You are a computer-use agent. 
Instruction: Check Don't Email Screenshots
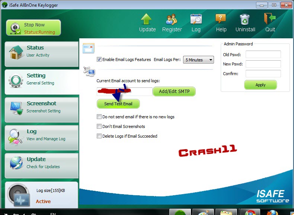(99, 126)
